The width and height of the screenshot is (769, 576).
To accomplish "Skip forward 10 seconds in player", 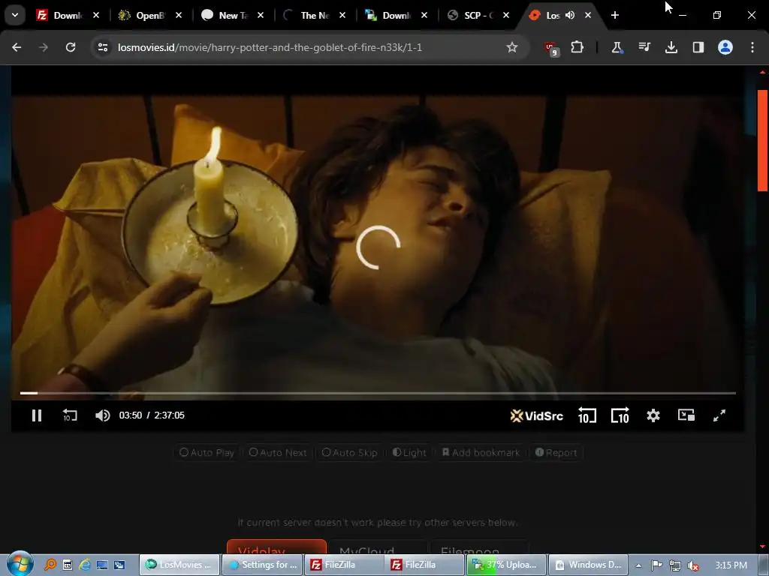I will coord(620,415).
